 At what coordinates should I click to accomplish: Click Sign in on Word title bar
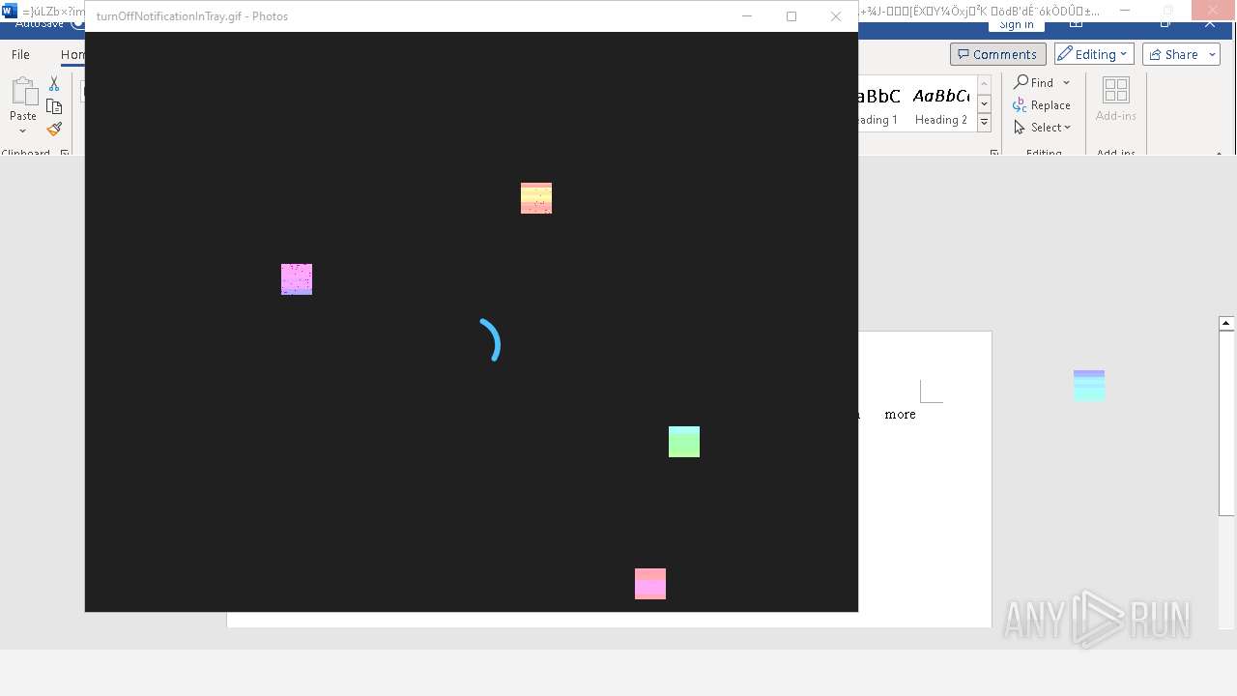point(1017,24)
